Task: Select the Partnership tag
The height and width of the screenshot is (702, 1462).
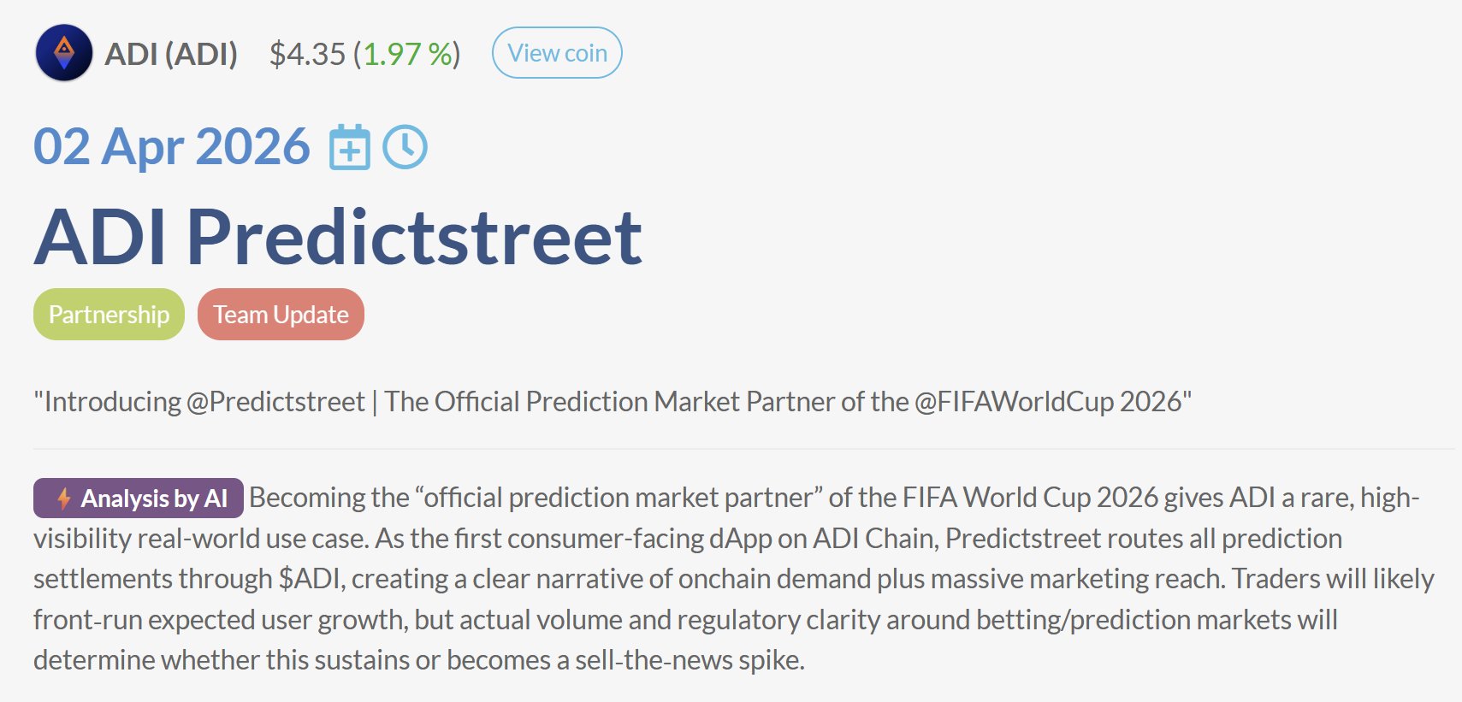Action: pos(109,315)
